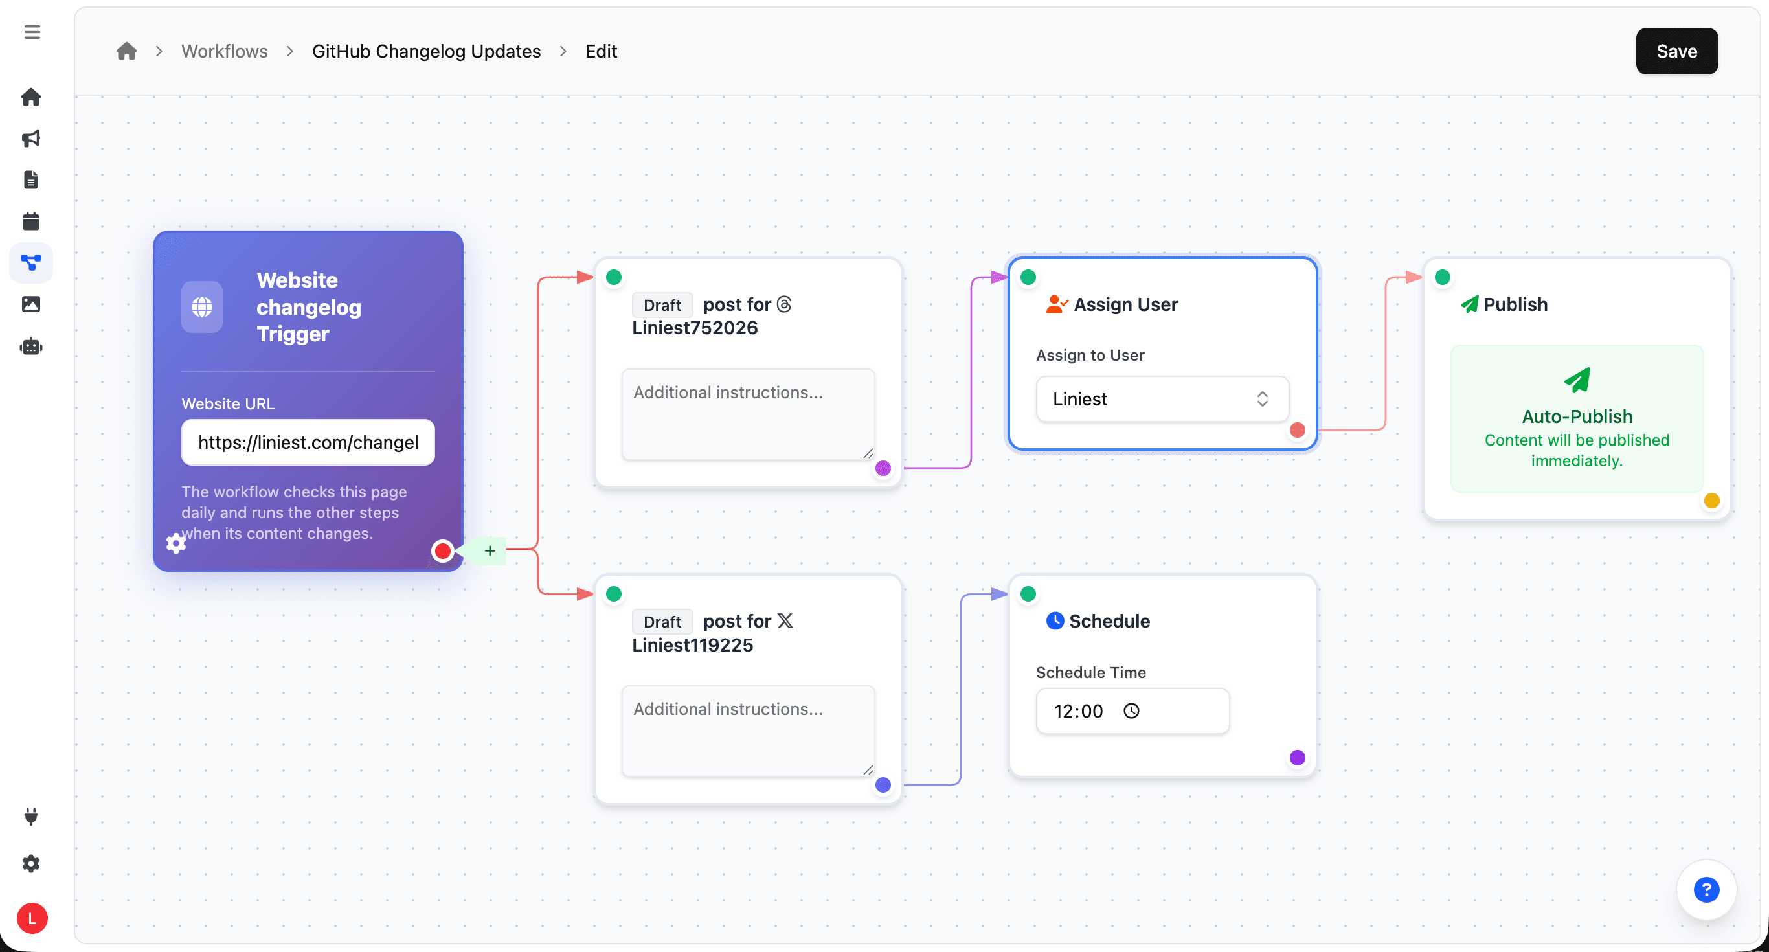
Task: Click the home breadcrumb icon
Action: [x=126, y=52]
